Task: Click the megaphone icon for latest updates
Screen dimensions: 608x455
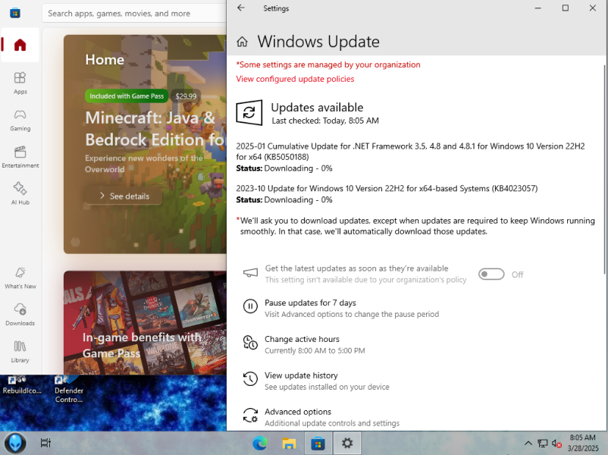Action: [250, 273]
